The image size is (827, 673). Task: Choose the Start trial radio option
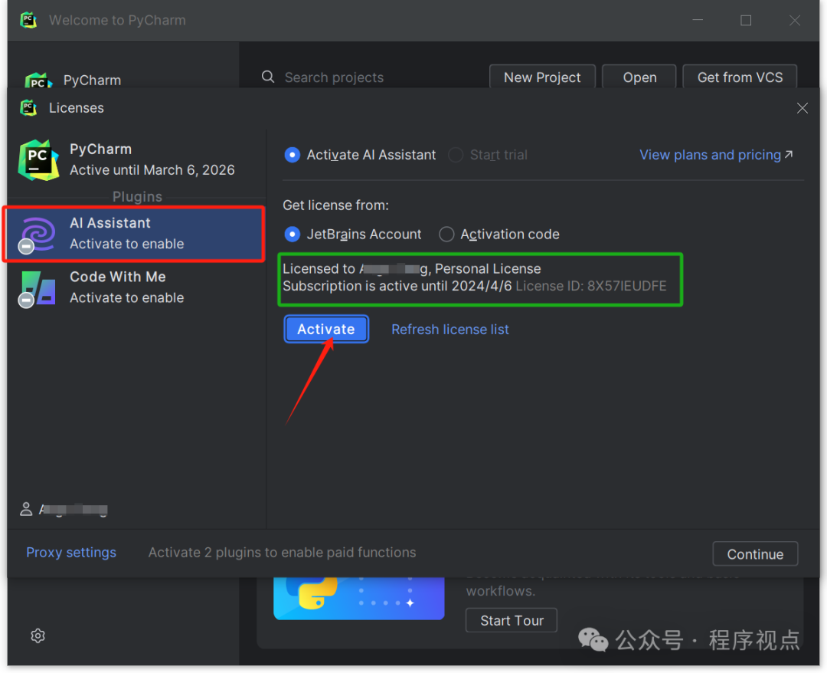(488, 155)
